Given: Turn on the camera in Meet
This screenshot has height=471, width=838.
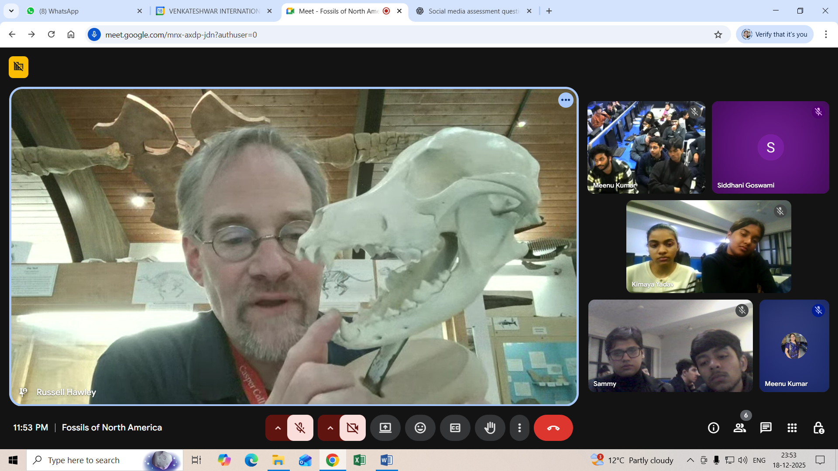Looking at the screenshot, I should click(352, 428).
